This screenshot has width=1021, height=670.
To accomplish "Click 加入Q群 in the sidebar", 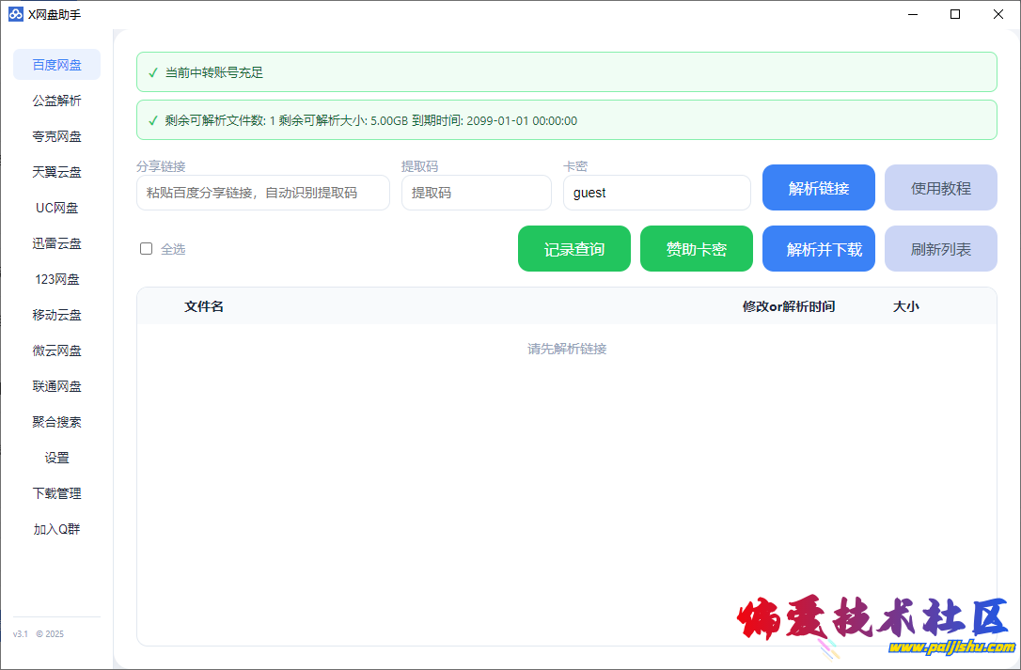I will pyautogui.click(x=56, y=529).
